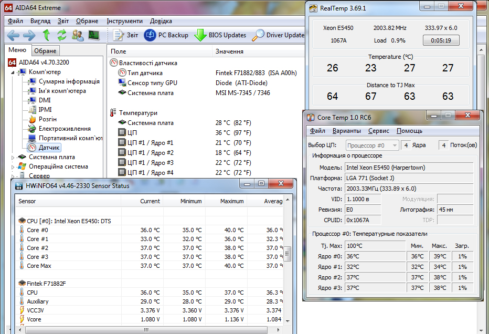Click the Модель field in Core Temp
The height and width of the screenshot is (334, 489).
click(x=409, y=168)
